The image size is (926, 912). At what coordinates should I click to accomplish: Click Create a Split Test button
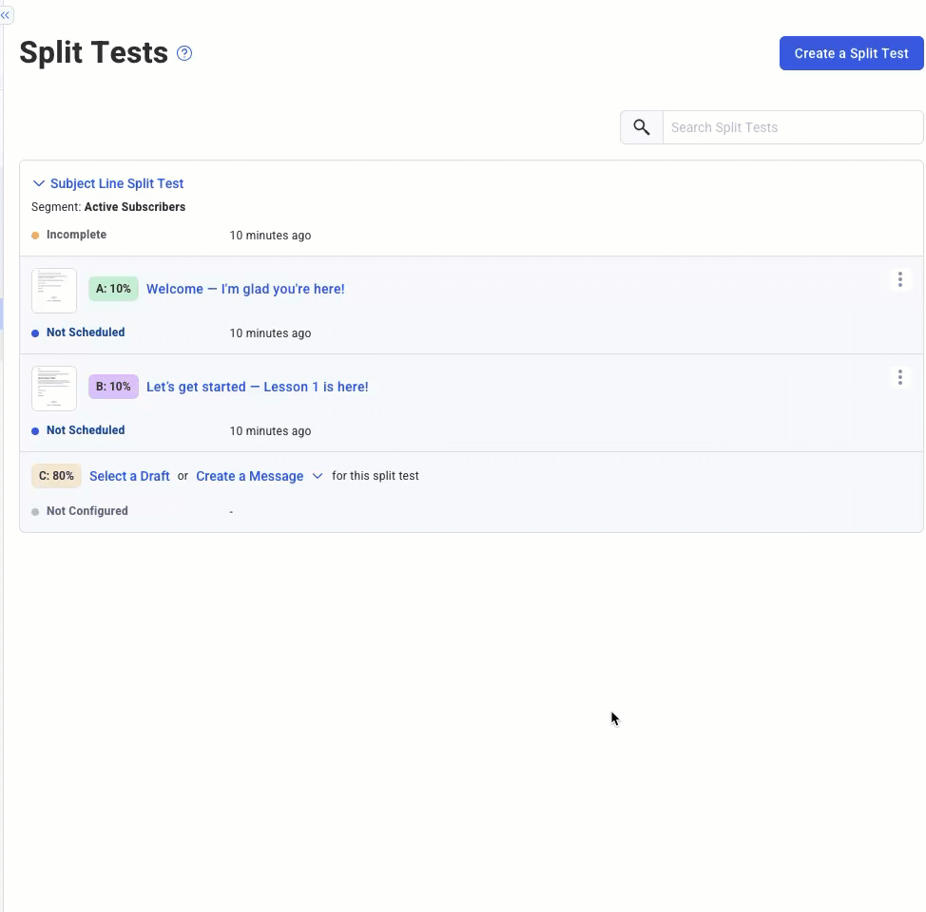pos(851,53)
